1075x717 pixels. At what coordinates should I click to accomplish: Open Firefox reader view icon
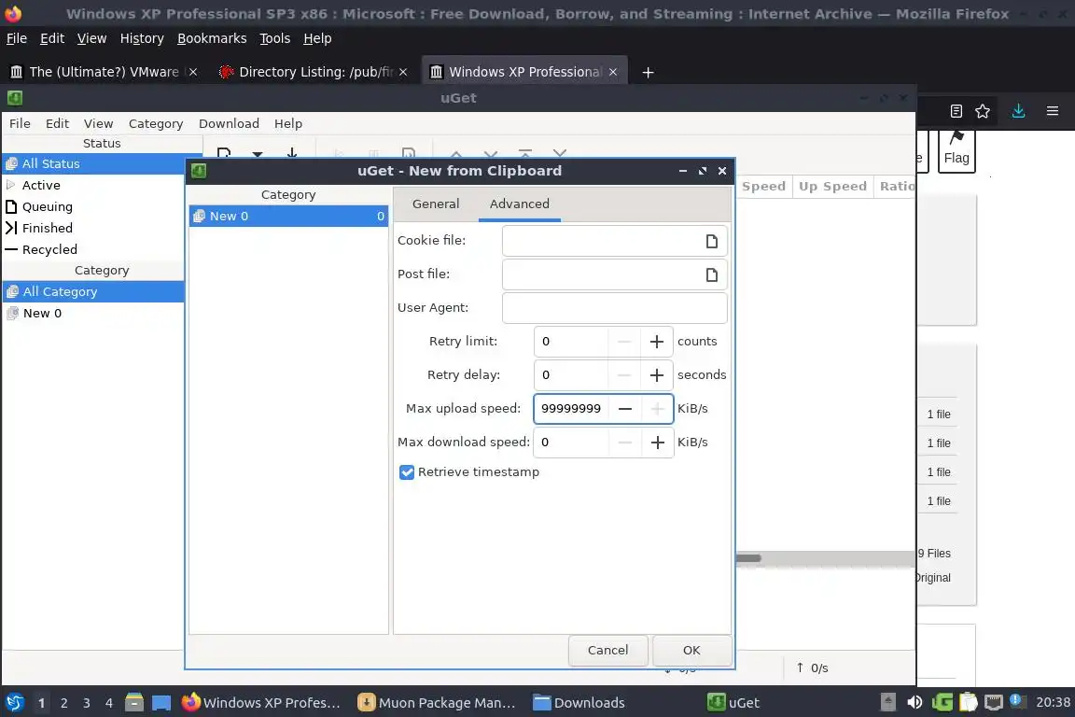pyautogui.click(x=956, y=111)
